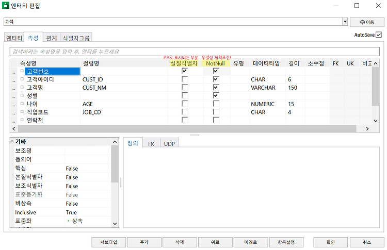Click the small square icon beside 연락처
The image size is (387, 250).
22,120
